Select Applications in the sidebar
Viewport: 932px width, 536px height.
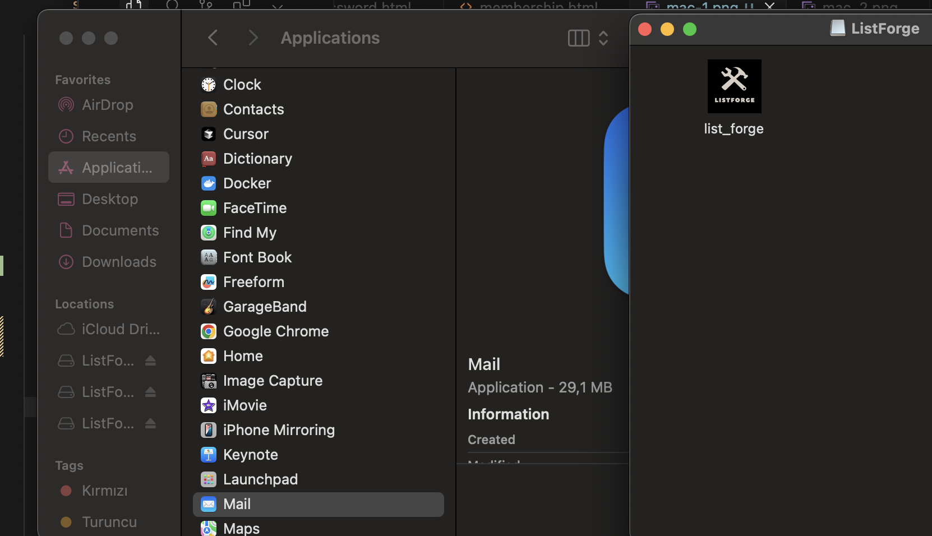pyautogui.click(x=109, y=167)
